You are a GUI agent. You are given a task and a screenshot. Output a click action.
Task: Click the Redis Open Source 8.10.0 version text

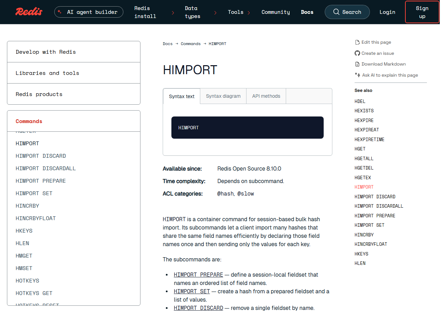(x=249, y=169)
